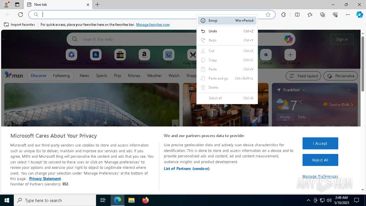Click the msn logo
Screen dimensions: 366x206
coord(14,76)
